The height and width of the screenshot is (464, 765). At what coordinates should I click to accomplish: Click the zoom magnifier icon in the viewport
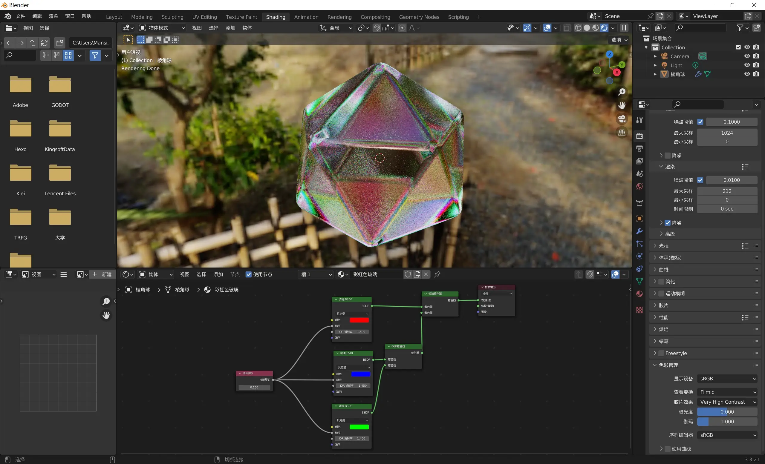(x=622, y=92)
